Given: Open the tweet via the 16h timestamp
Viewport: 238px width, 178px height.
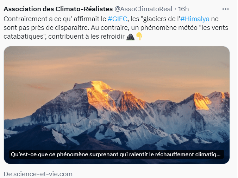Looking at the screenshot, I should [x=184, y=9].
